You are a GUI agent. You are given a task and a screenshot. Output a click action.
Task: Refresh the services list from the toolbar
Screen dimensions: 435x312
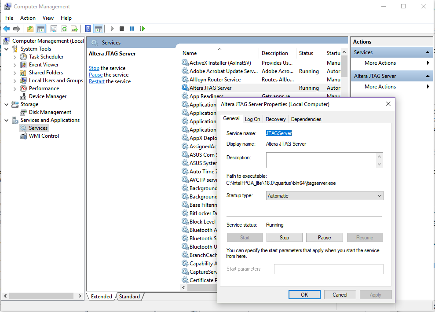pos(64,29)
